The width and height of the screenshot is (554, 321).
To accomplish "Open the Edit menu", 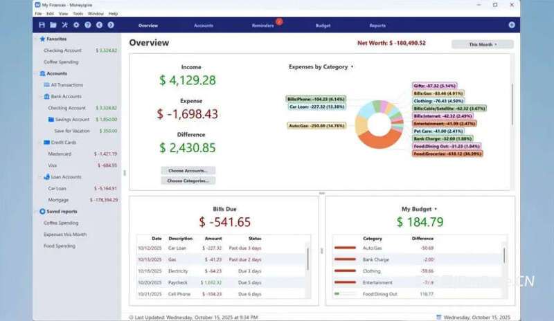I will coord(50,14).
